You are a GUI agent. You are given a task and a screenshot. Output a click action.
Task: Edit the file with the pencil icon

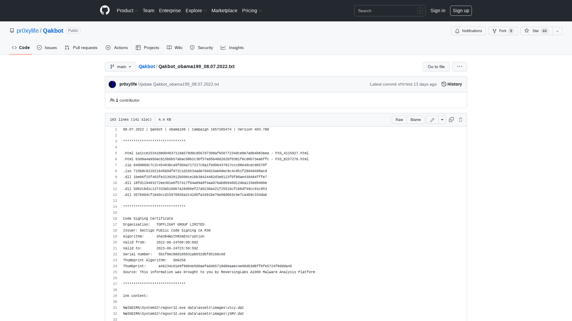(432, 119)
